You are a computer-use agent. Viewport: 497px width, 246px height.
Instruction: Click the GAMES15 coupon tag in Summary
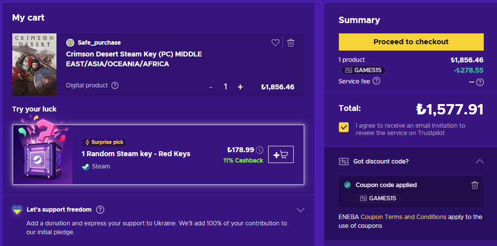click(x=363, y=70)
